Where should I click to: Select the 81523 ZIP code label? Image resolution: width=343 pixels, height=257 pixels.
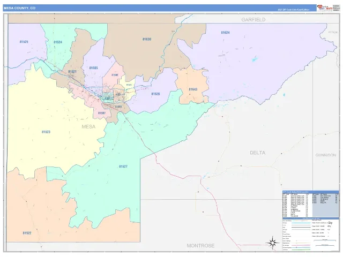point(46,132)
